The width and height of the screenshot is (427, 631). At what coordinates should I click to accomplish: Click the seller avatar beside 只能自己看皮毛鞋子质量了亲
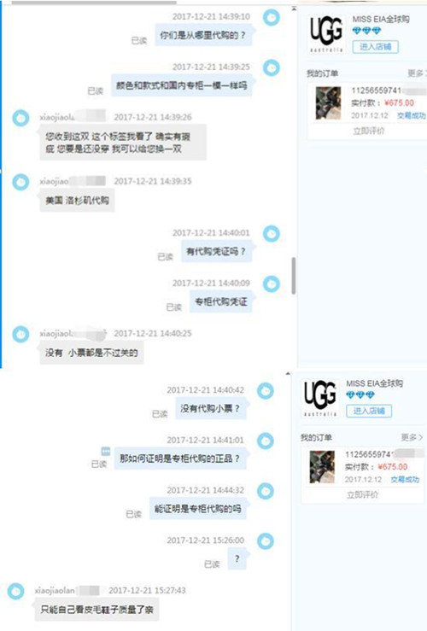coord(16,591)
